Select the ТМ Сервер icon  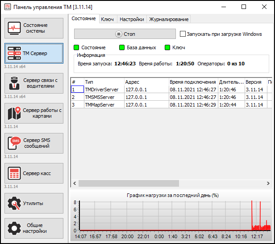point(14,54)
